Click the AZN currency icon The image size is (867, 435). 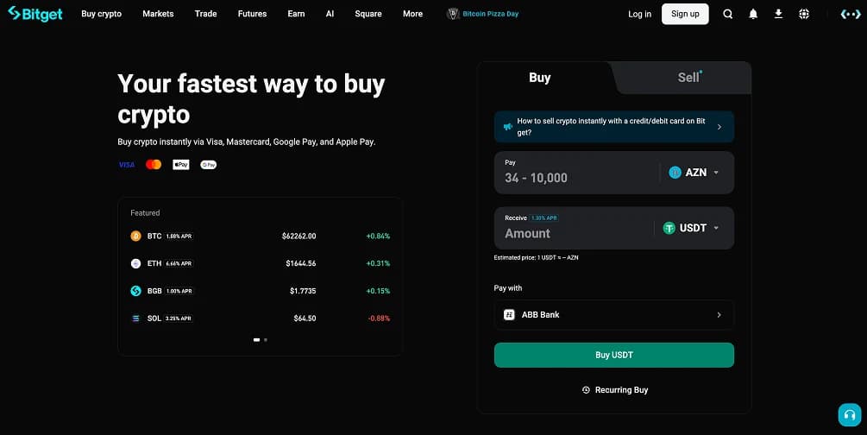point(675,173)
